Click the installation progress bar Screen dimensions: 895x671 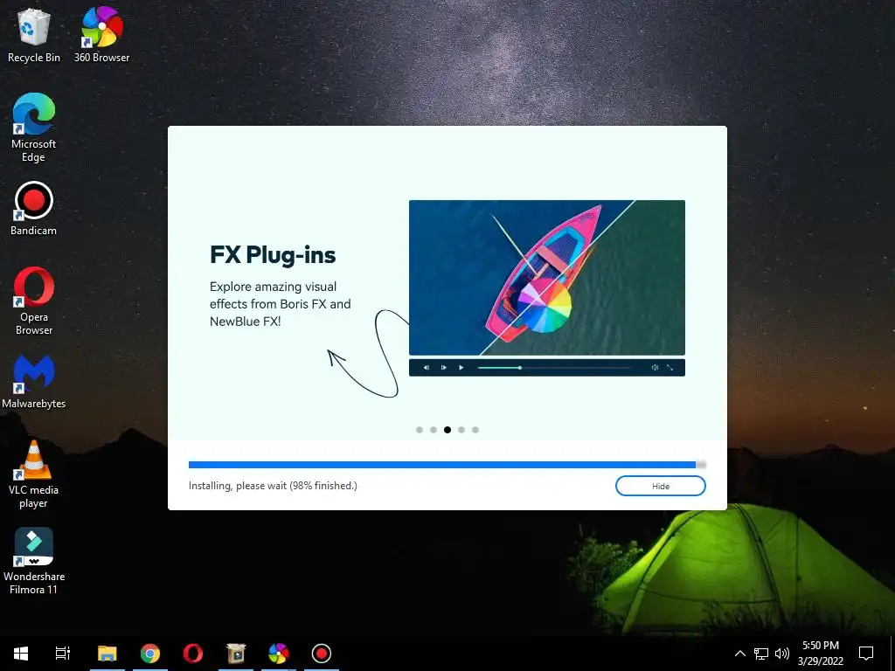pos(447,465)
